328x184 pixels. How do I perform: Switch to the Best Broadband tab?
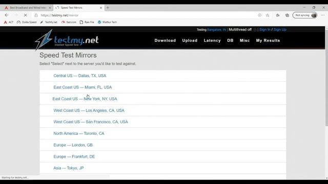point(27,8)
